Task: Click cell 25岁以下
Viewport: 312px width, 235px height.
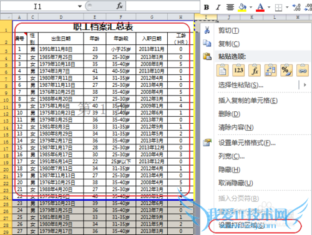Action: coord(121,161)
